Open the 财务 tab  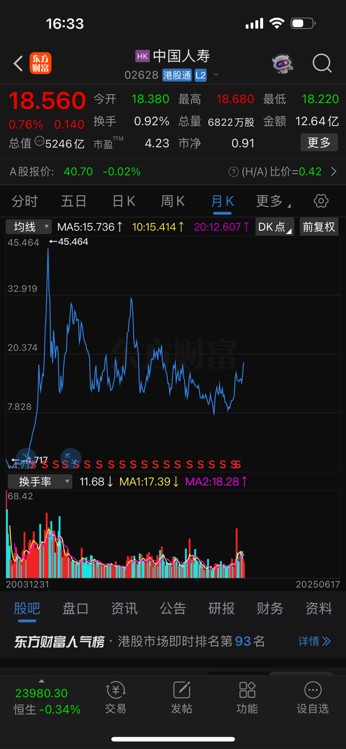tap(270, 608)
